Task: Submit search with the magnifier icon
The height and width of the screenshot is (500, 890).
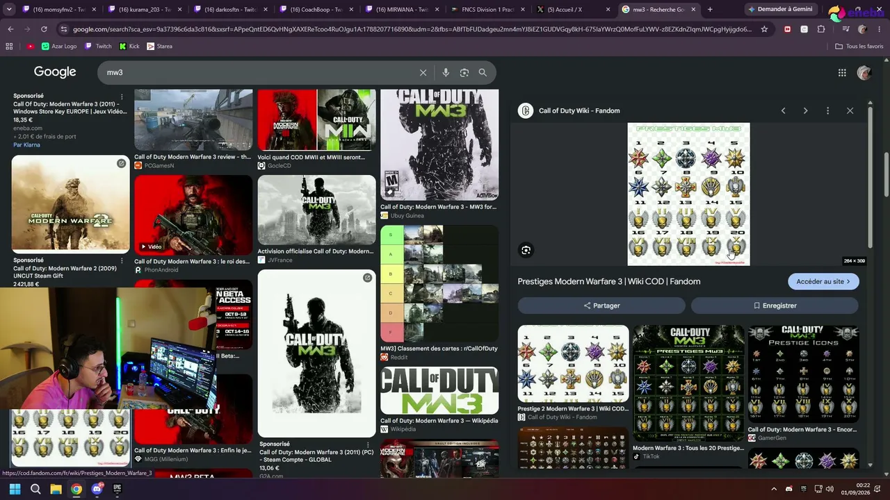Action: coord(483,72)
